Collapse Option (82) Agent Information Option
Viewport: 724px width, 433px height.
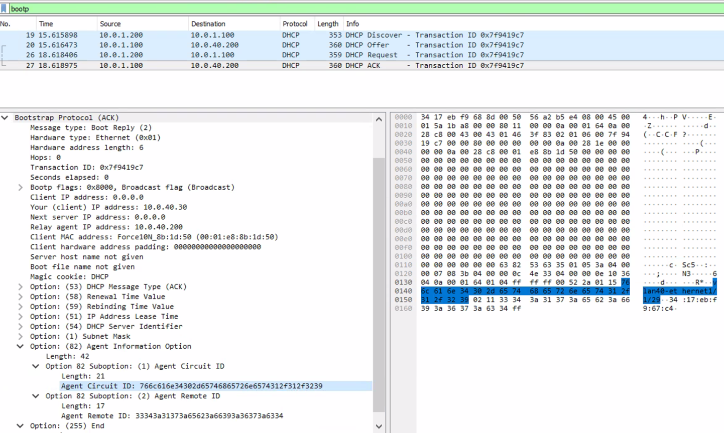[20, 346]
